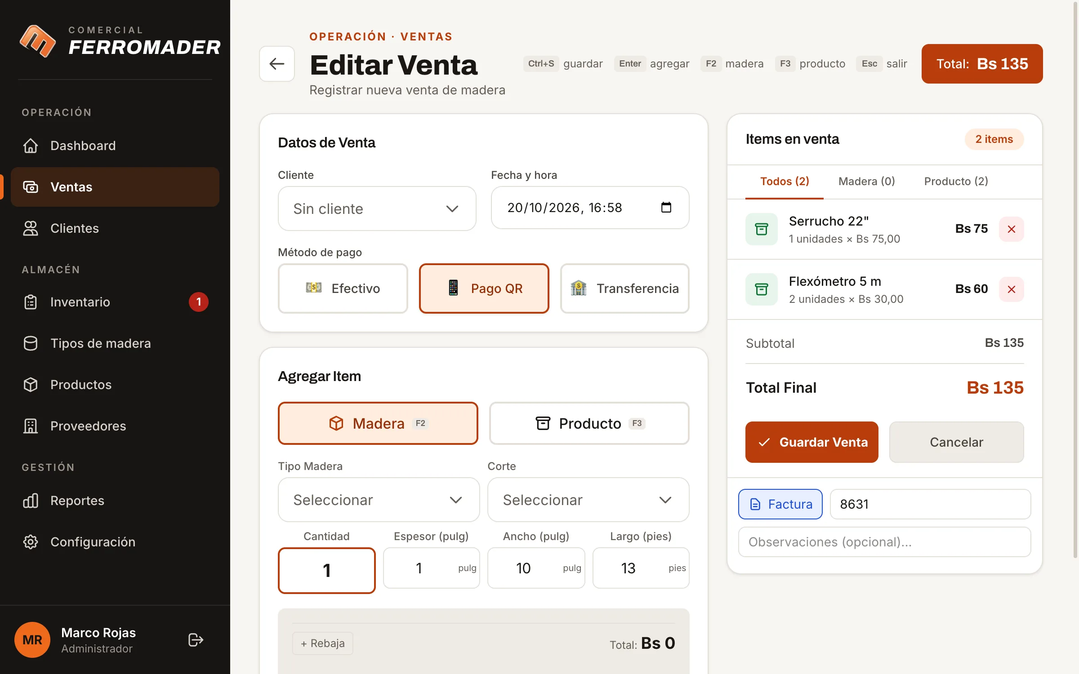Click the Clientes people icon
1079x674 pixels.
(31, 228)
